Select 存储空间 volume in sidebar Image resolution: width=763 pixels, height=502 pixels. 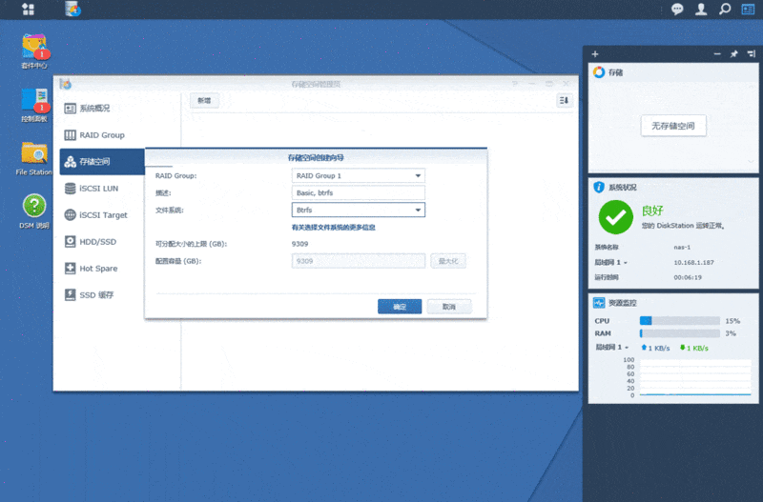[x=102, y=161]
